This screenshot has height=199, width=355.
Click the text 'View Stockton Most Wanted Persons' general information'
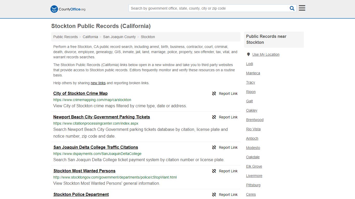[x=107, y=183]
